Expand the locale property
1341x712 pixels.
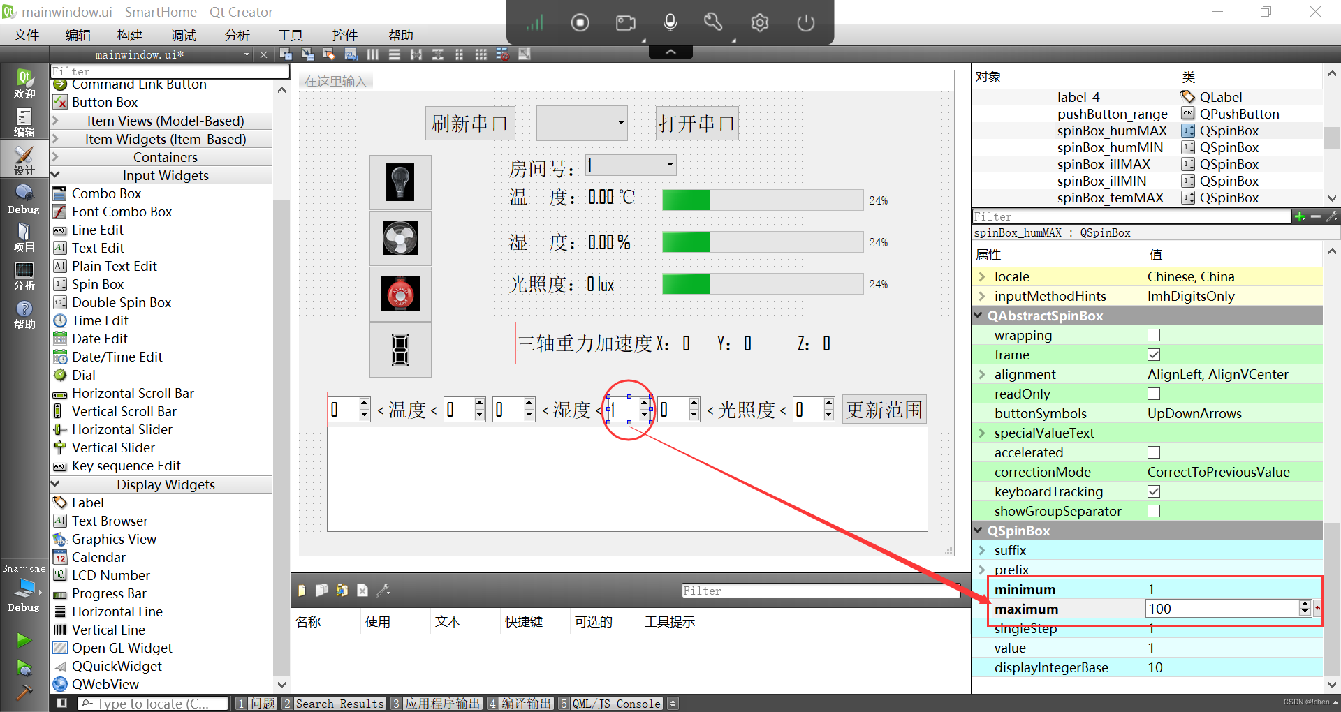point(982,276)
